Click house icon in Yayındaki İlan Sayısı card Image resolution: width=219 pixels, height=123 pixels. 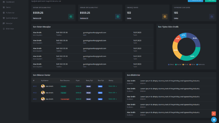coord(212,17)
